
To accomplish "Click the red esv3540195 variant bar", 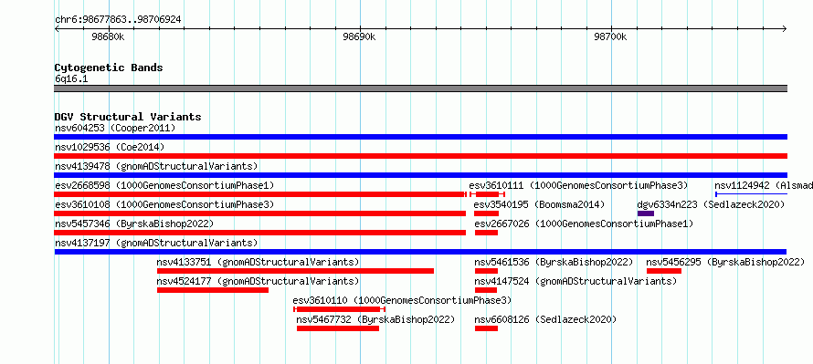I will pos(486,213).
